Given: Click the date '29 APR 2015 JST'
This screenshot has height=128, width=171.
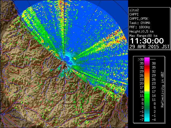Looking at the screenshot, I should click(x=149, y=47).
